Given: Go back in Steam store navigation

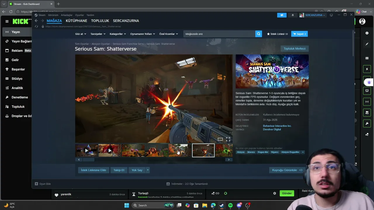Looking at the screenshot, I should (x=36, y=21).
